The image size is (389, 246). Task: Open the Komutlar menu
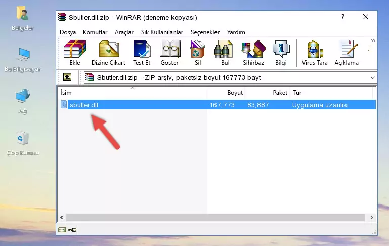coord(95,32)
